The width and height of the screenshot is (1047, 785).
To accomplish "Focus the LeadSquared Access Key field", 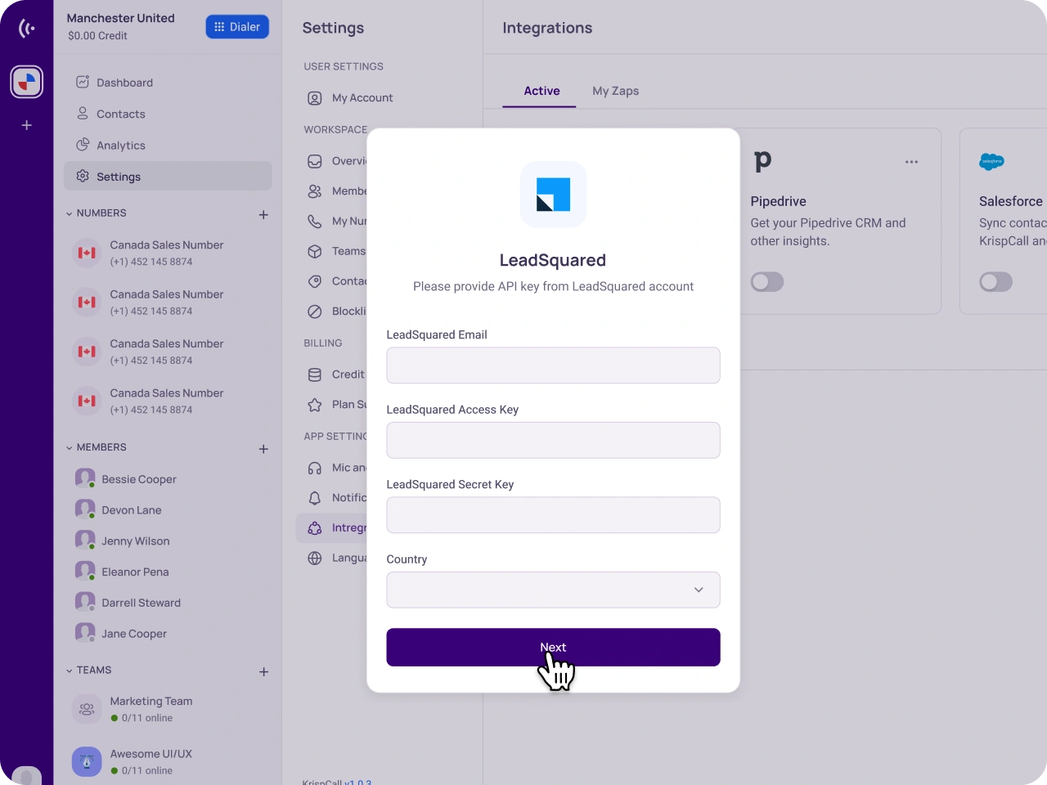I will (554, 440).
